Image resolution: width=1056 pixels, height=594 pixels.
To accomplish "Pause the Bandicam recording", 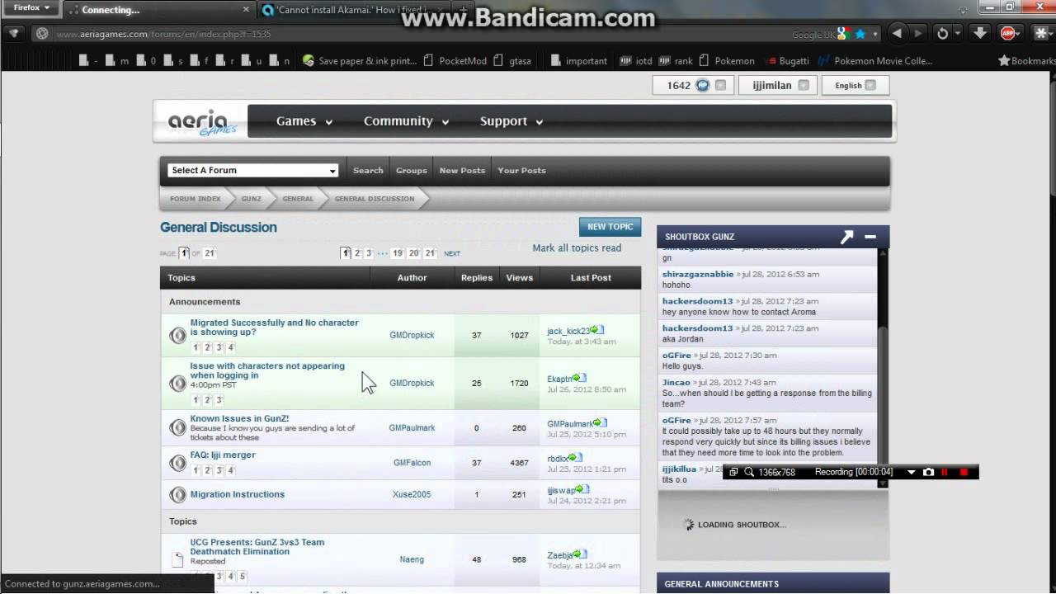I will click(945, 472).
